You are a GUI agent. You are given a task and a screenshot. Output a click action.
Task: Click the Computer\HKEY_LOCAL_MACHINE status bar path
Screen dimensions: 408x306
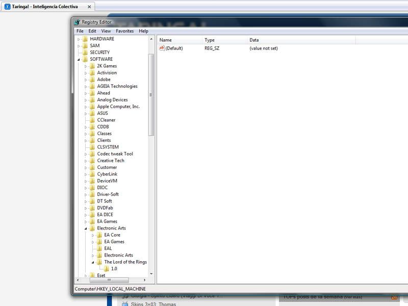click(110, 289)
